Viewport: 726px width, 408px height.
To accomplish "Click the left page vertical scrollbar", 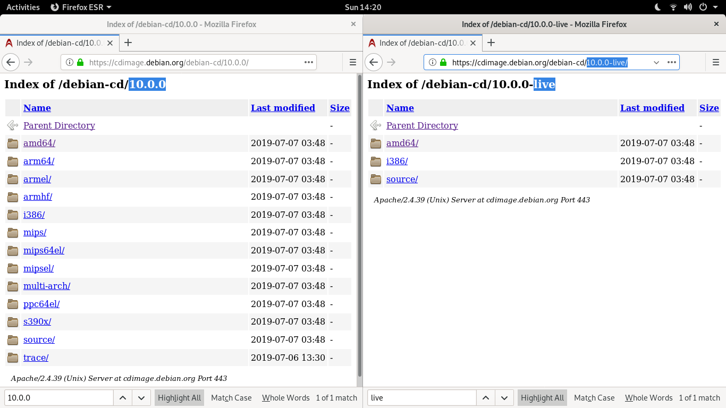I will [x=360, y=226].
